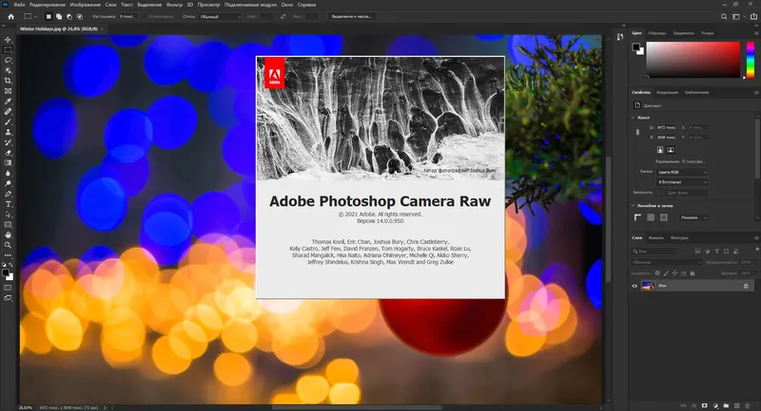Screen dimensions: 761x411
Task: Click the Add layer mask icon
Action: (x=704, y=405)
